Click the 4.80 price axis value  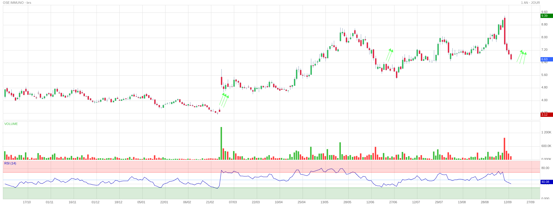[544, 88]
